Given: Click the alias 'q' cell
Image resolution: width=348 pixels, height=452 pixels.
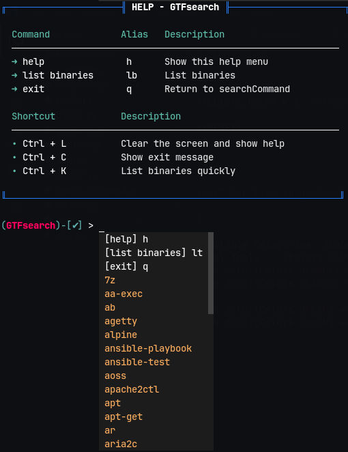Looking at the screenshot, I should (x=129, y=89).
